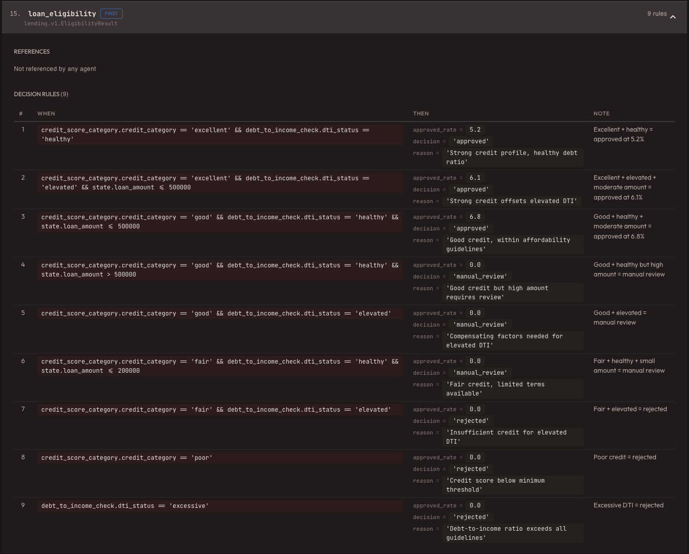Click the WHEN column header

(x=46, y=113)
